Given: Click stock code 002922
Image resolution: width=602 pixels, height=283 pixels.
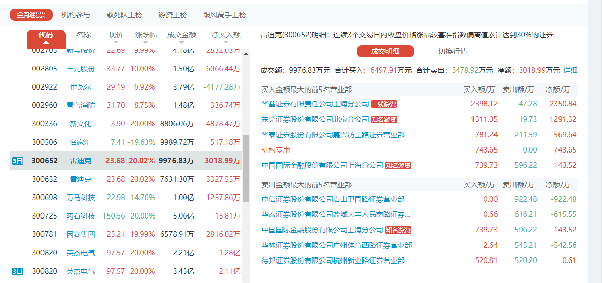Looking at the screenshot, I should tap(45, 87).
